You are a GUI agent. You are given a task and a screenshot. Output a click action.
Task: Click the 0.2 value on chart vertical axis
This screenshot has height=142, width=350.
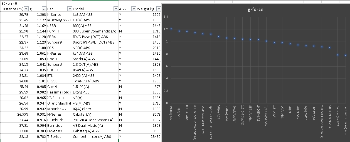[166, 91]
